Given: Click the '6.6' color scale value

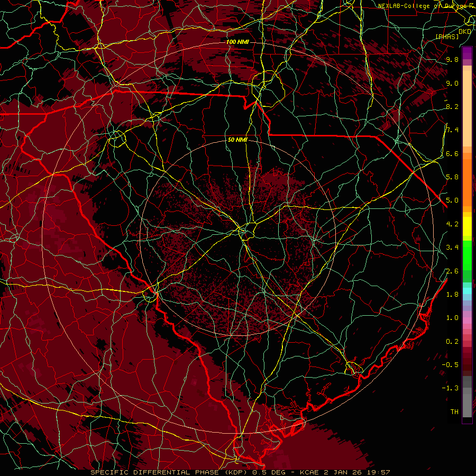Looking at the screenshot, I should [452, 153].
